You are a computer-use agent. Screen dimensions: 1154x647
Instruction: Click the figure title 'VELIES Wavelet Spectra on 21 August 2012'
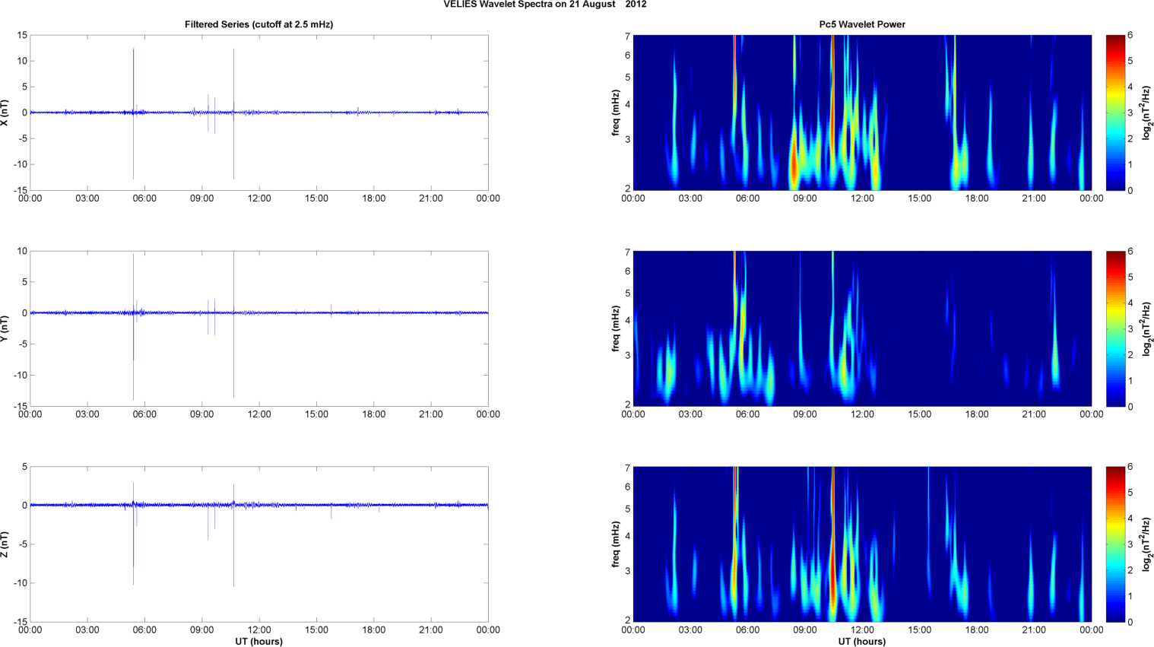(545, 5)
